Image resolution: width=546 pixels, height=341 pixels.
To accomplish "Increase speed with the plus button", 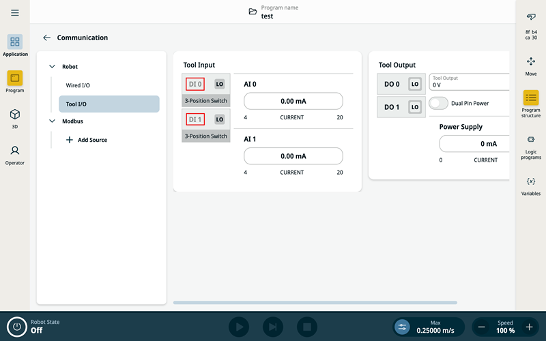I will coord(529,327).
